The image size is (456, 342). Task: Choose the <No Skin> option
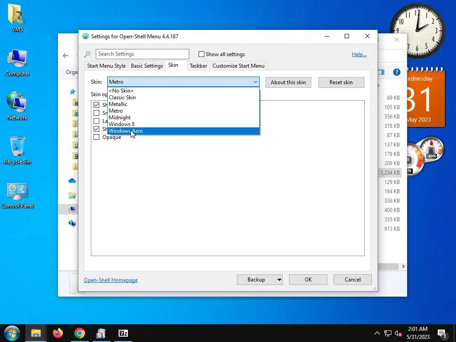183,91
